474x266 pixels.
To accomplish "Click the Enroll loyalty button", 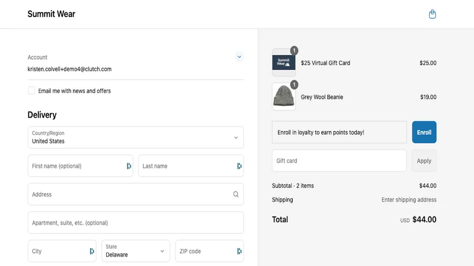I will tap(424, 132).
